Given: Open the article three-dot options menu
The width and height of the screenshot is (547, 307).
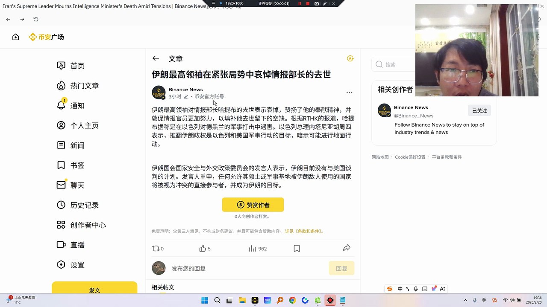Looking at the screenshot, I should tap(349, 93).
